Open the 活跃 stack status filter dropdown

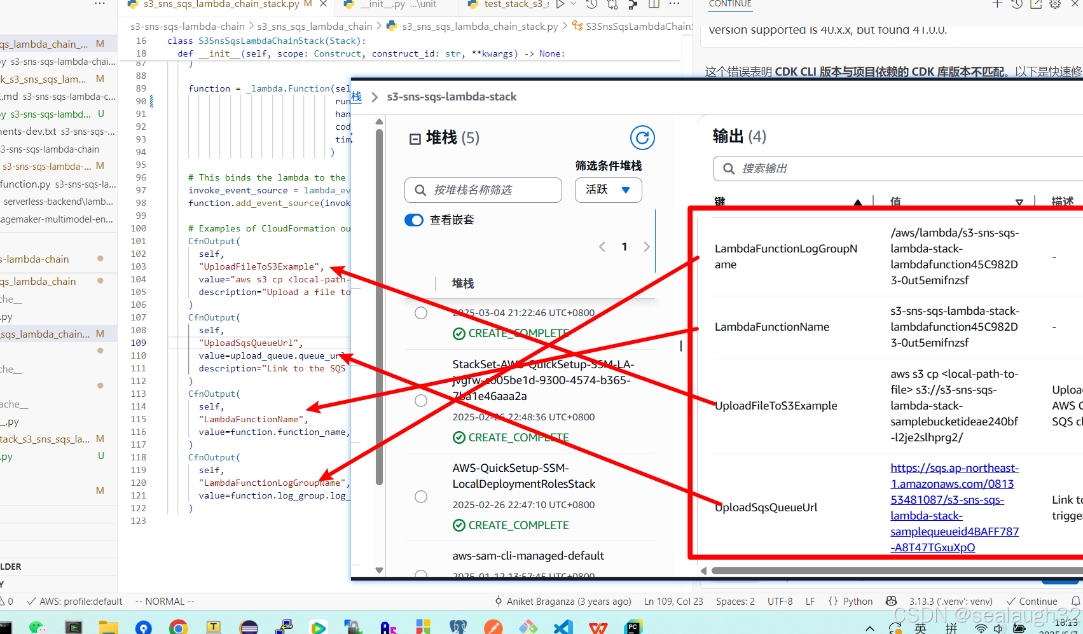[x=609, y=190]
